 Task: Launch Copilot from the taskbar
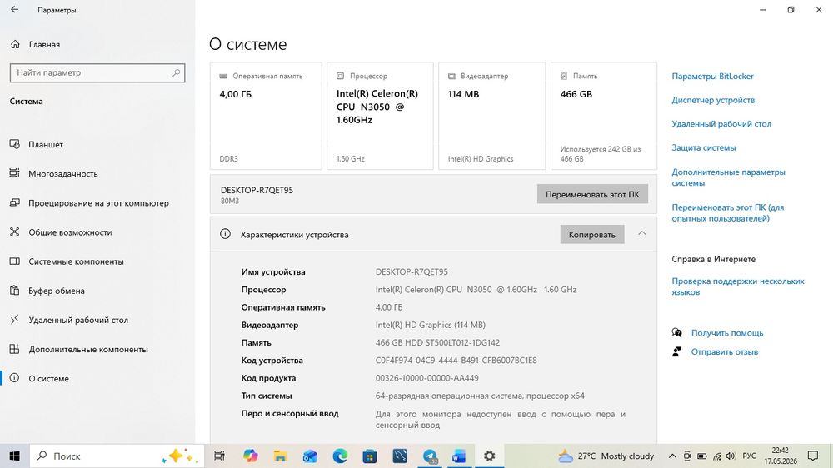[x=250, y=456]
